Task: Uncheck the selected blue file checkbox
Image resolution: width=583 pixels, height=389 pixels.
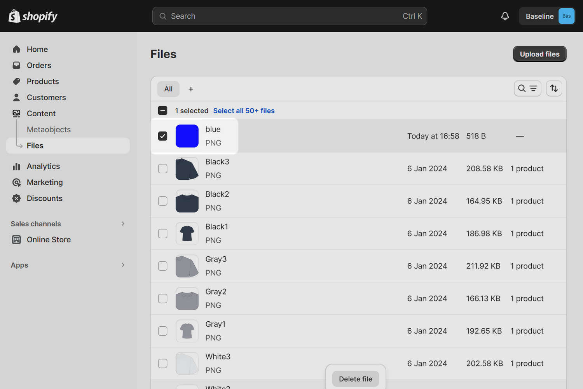Action: pos(162,136)
